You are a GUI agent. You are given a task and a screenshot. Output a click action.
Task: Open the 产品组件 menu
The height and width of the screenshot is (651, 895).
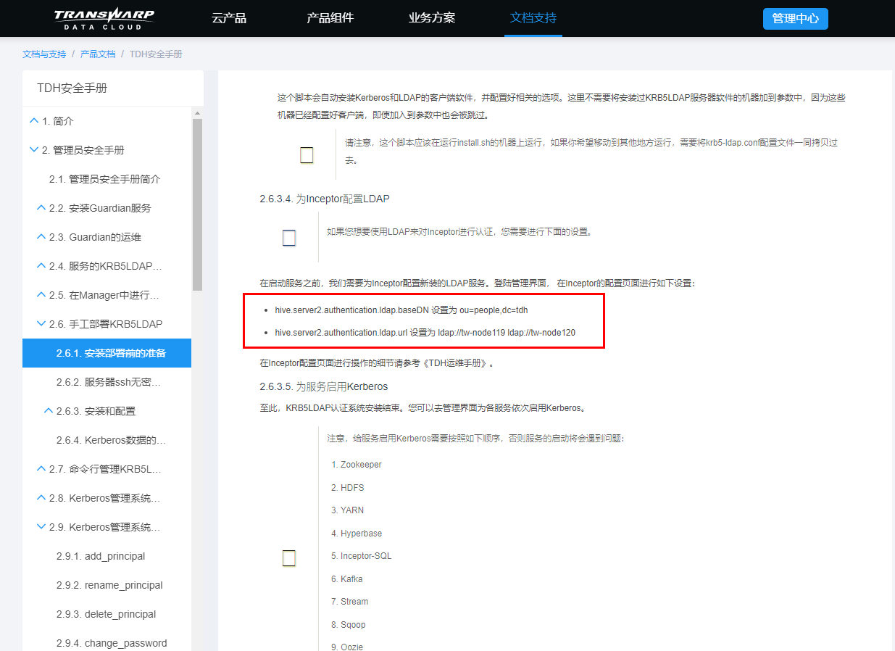[330, 18]
